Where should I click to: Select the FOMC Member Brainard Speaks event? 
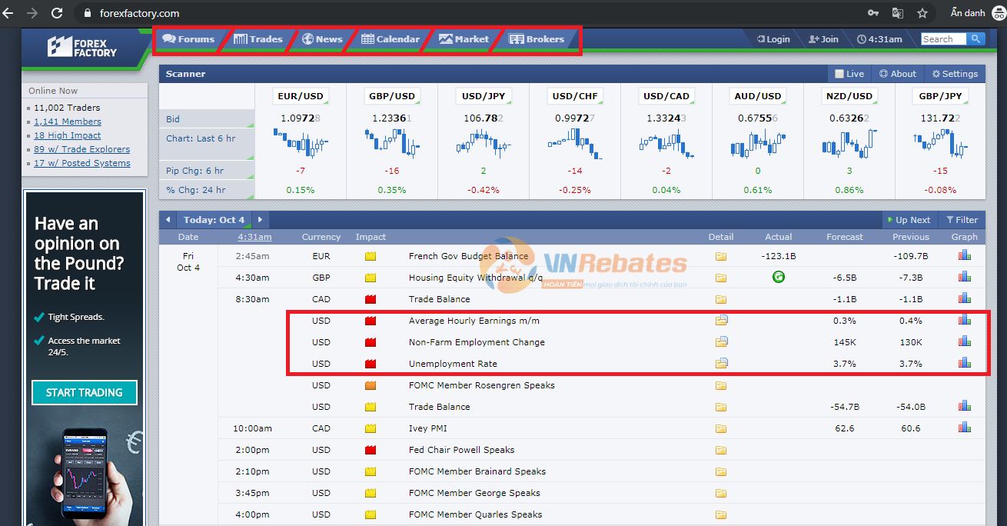[477, 471]
